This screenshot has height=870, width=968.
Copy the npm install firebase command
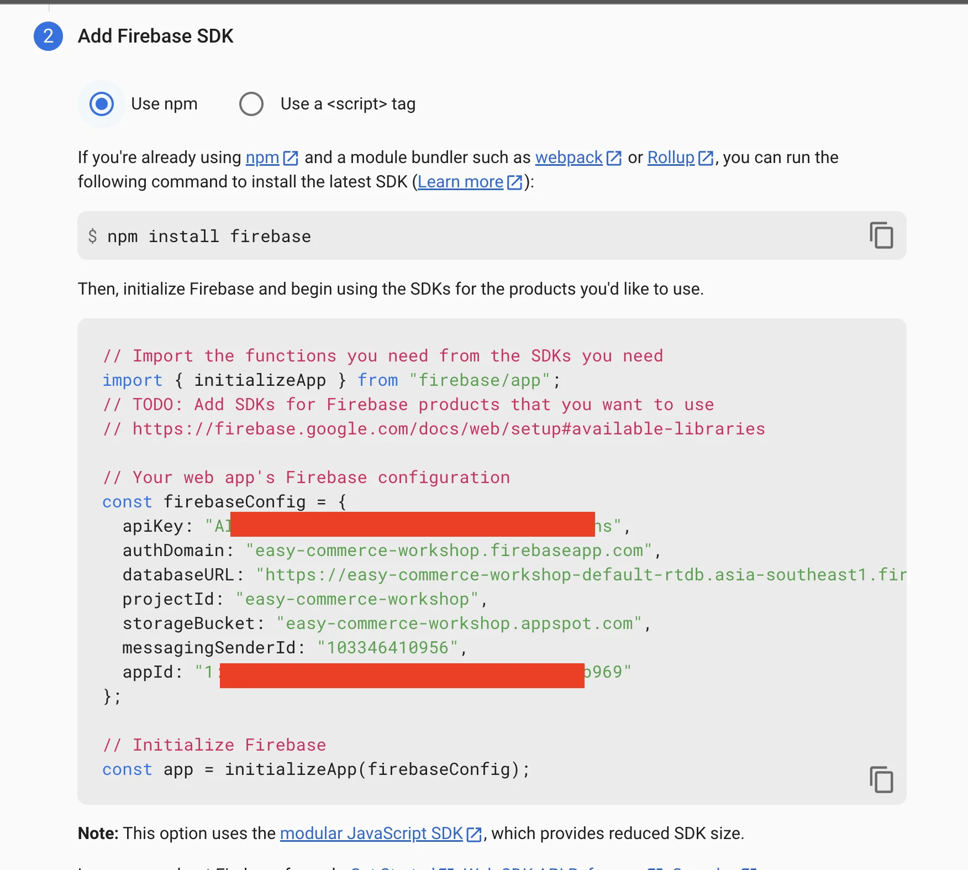click(881, 235)
